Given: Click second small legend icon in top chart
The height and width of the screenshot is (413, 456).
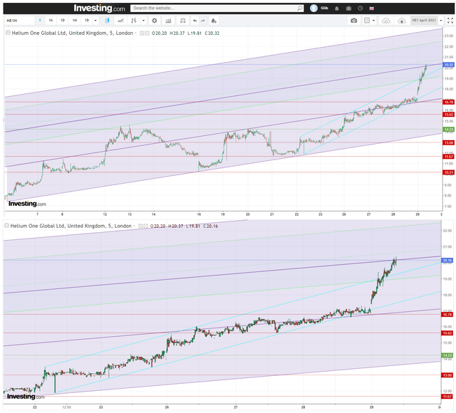Looking at the screenshot, I should click(x=147, y=33).
